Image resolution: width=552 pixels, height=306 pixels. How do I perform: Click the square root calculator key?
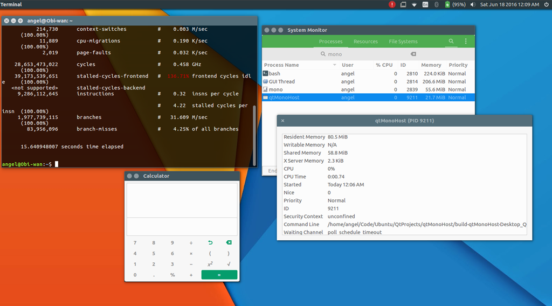[x=229, y=265]
